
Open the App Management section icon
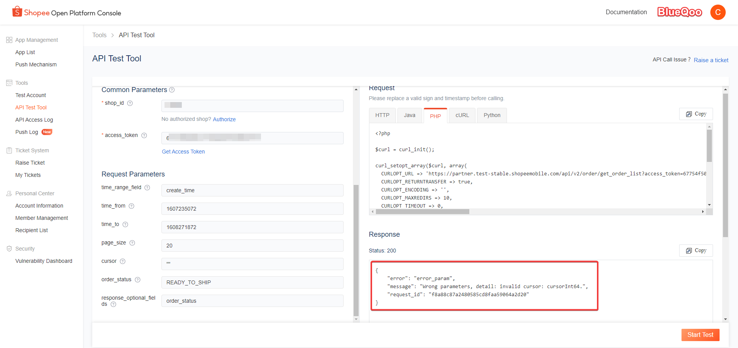(x=9, y=40)
